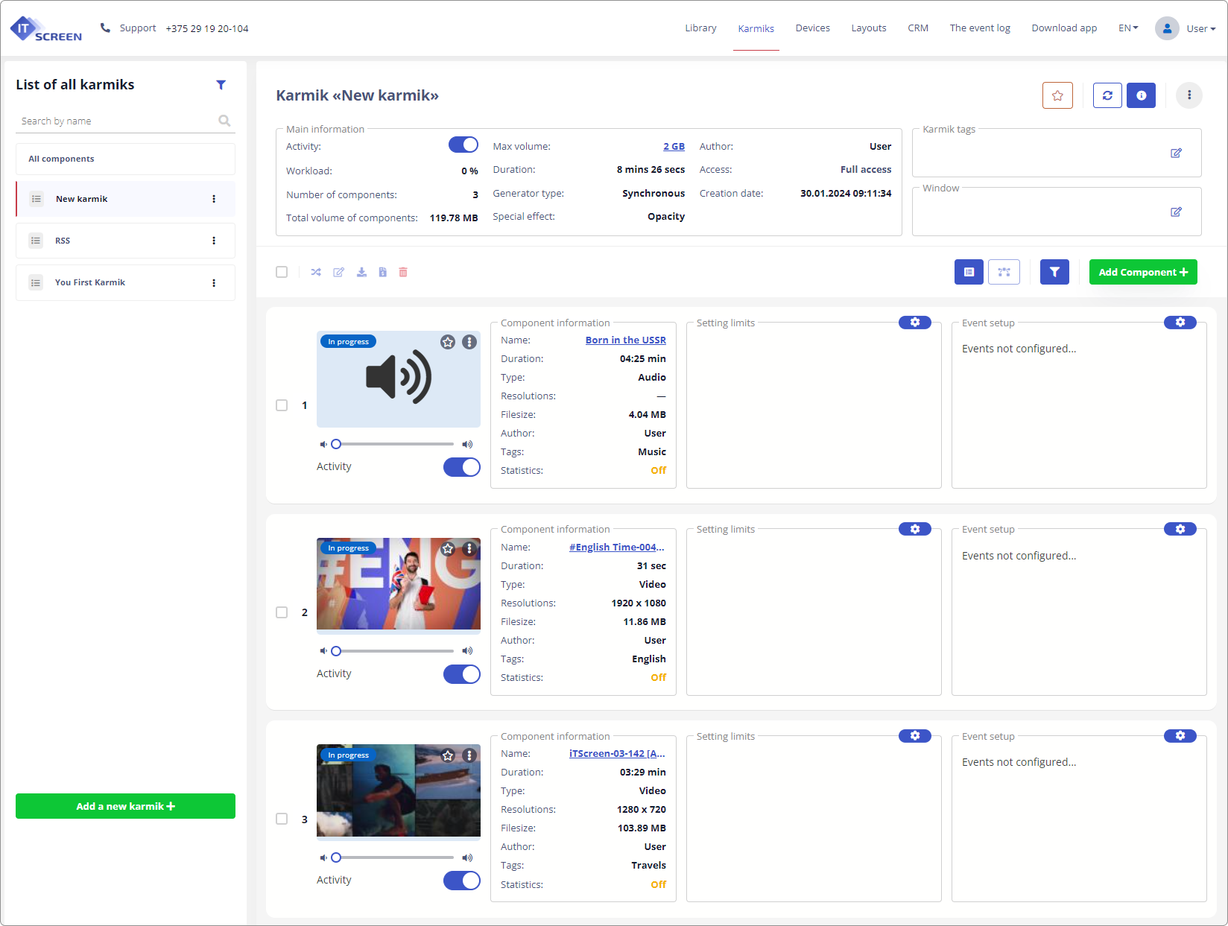Open the Library tab
This screenshot has width=1228, height=926.
(x=700, y=28)
